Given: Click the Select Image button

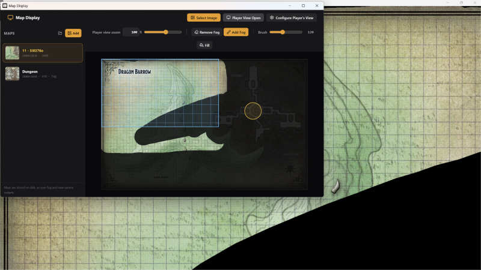Looking at the screenshot, I should click(x=204, y=18).
